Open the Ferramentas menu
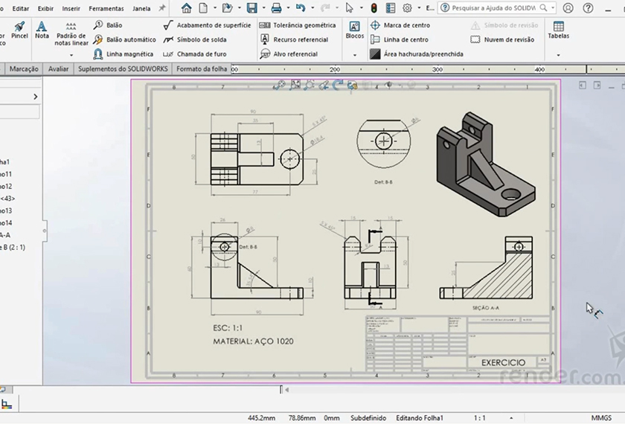Viewport: 625px width, 424px height. point(106,9)
